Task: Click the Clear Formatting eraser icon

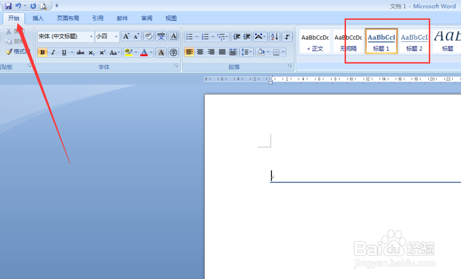Action: (148, 36)
